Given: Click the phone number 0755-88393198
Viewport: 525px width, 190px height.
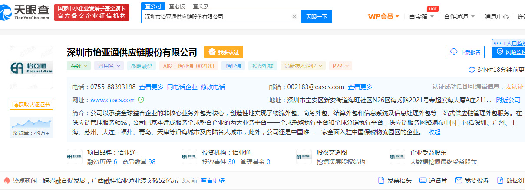Looking at the screenshot, I should point(113,87).
